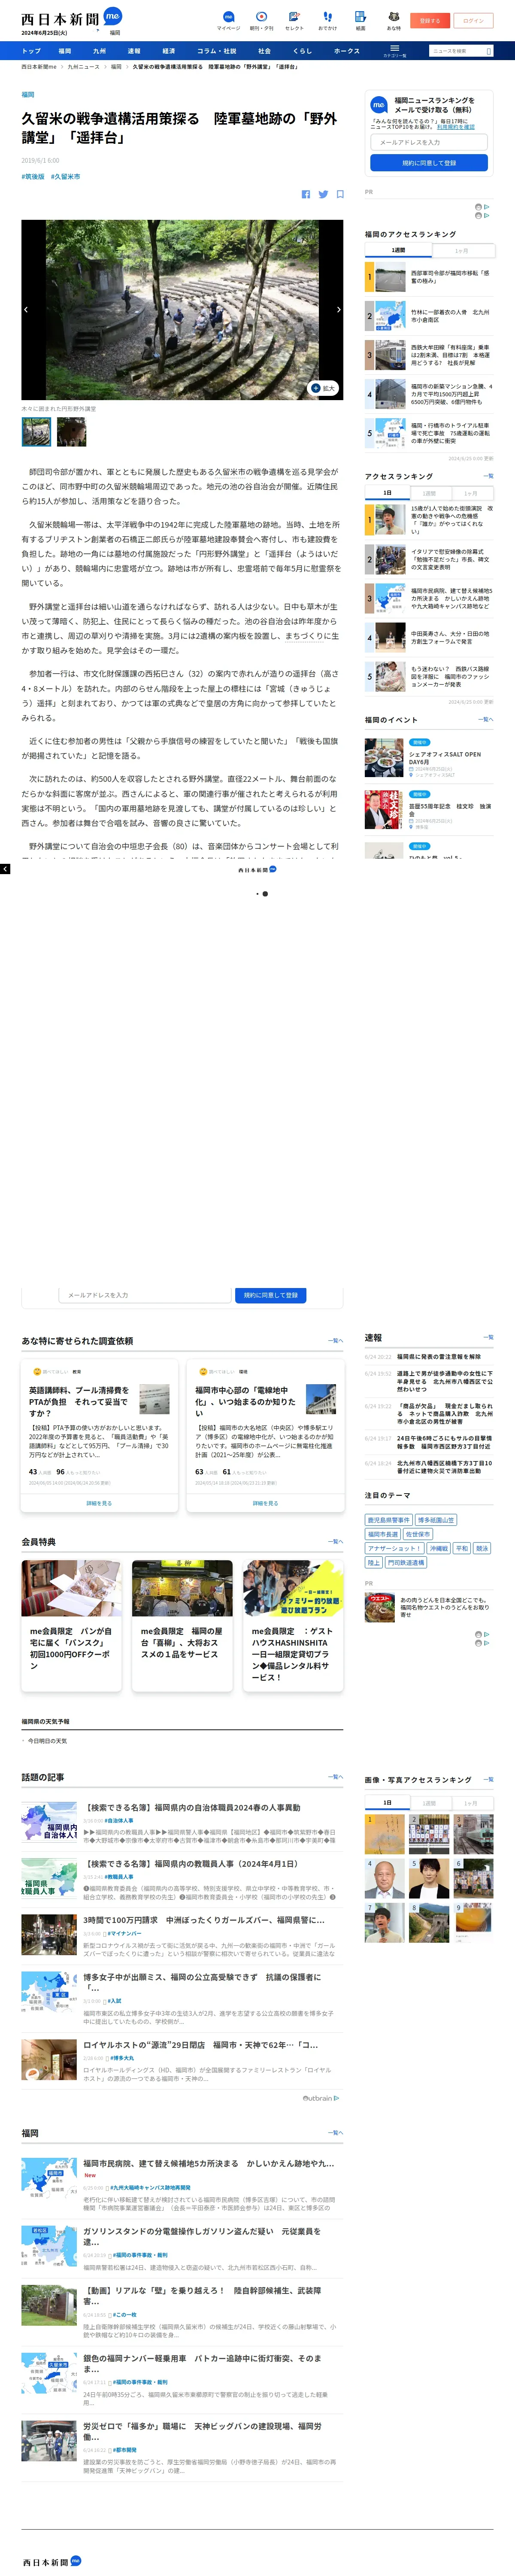515x2576 pixels.
Task: Open 一覧へ beside アクセスランキング
Action: coord(488,476)
